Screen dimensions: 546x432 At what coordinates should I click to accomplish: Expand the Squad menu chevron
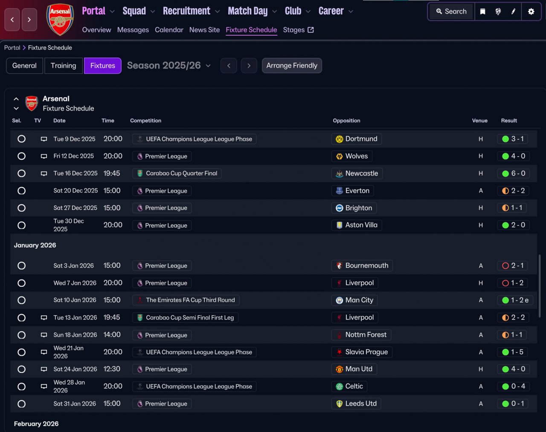click(x=153, y=12)
